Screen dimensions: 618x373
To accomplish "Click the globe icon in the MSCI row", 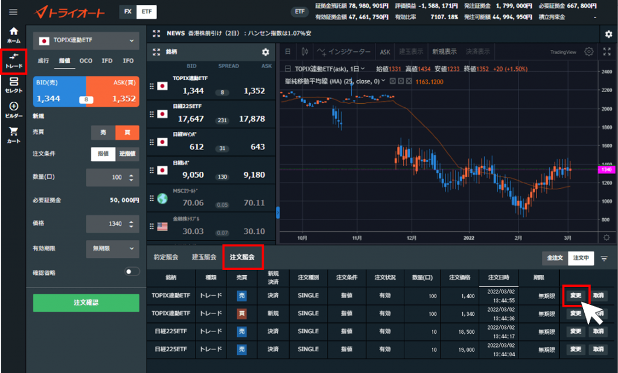I will pos(162,199).
